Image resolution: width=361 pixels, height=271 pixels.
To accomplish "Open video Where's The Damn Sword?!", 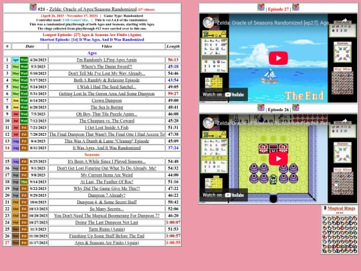I will point(106,67).
